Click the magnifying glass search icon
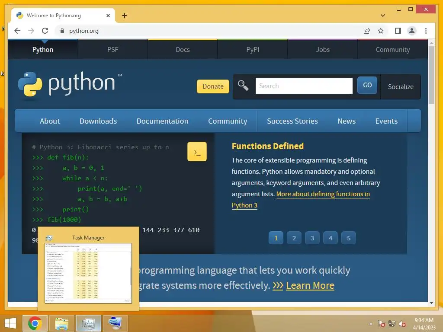Screen dimensions: 443x332 (243, 86)
